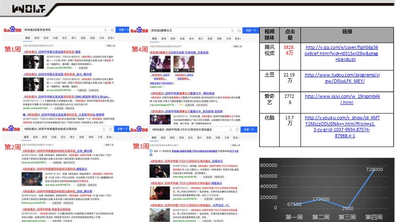Expand the 更多» menu in the 第3周 panel
The image size is (395, 222).
click(x=236, y=138)
